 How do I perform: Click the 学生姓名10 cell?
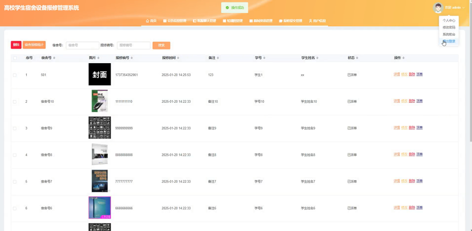309,101
